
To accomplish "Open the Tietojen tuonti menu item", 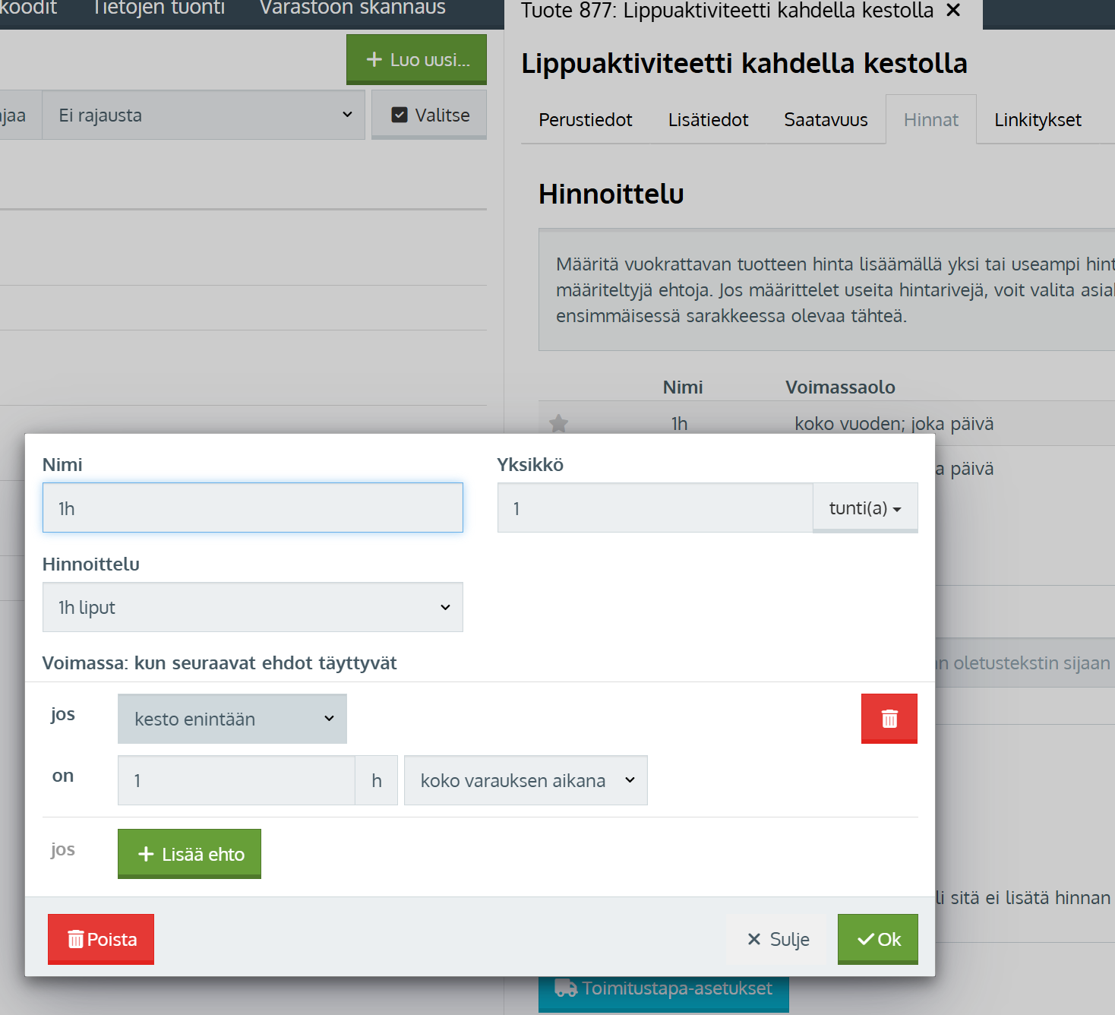I will coord(159,8).
